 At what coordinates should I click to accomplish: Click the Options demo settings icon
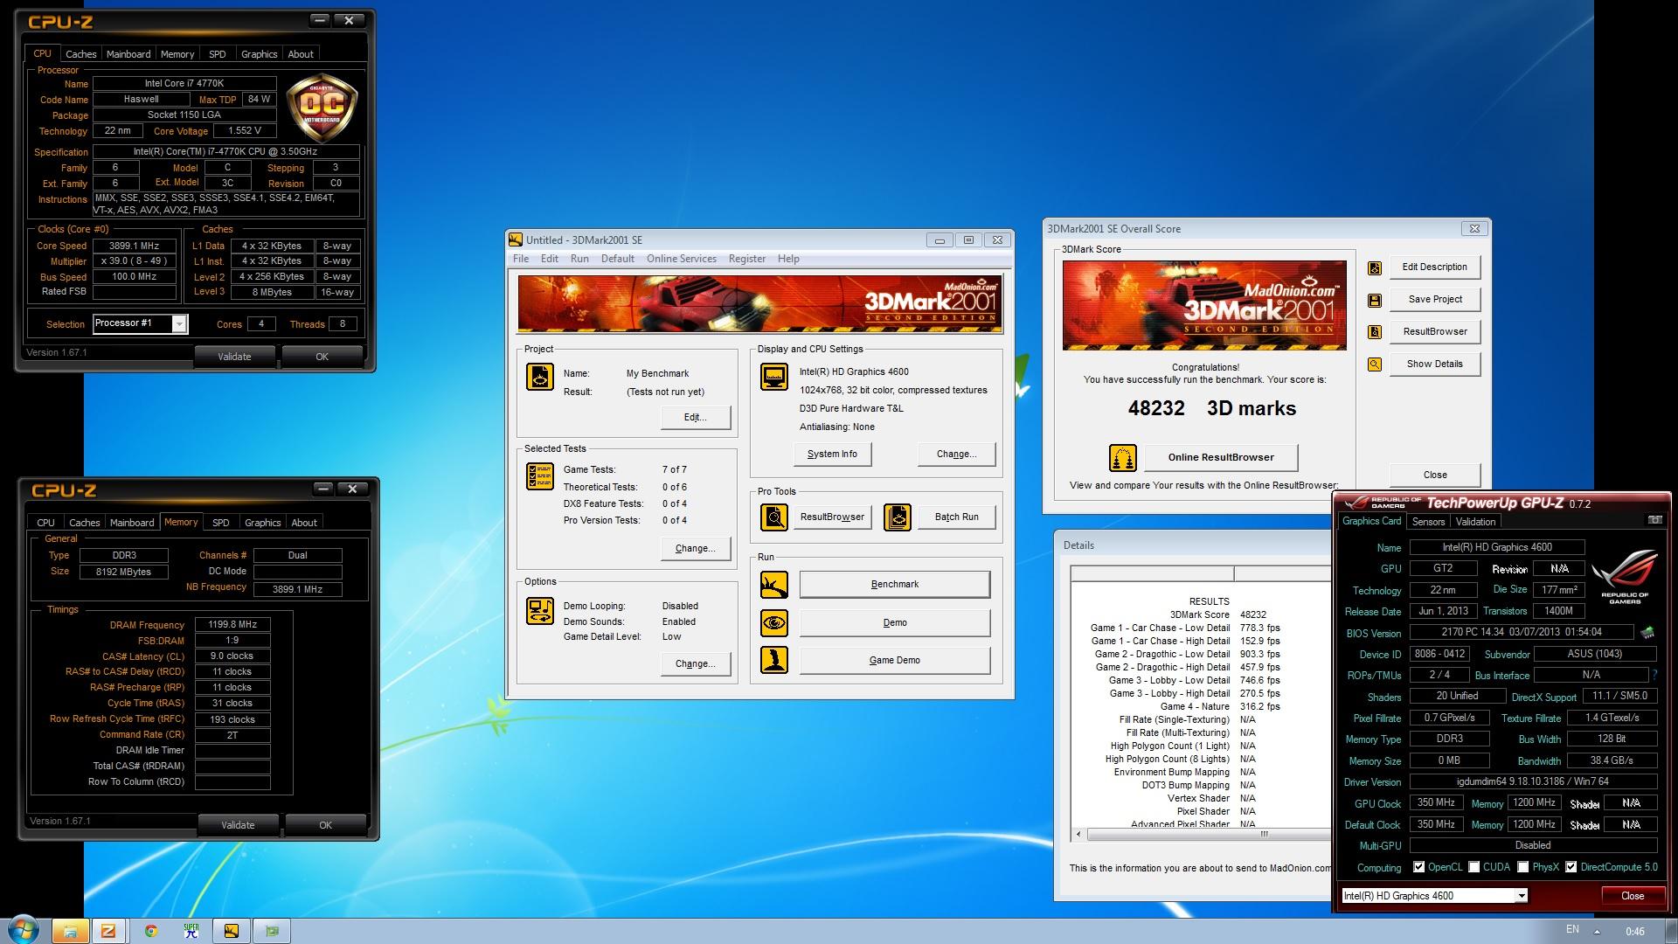[540, 611]
